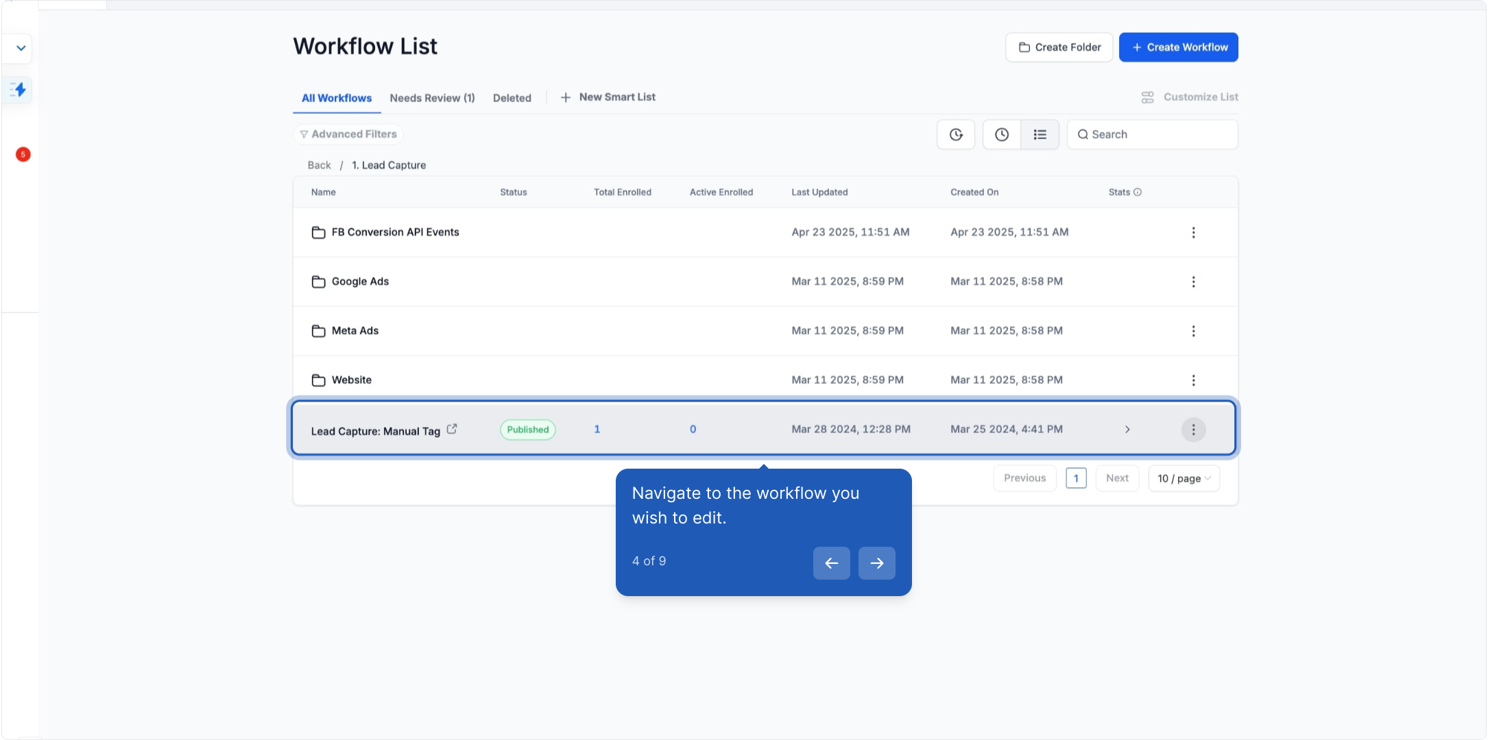Click the clock-with-arrow history icon button
Screen dimensions: 1488x740
click(956, 134)
